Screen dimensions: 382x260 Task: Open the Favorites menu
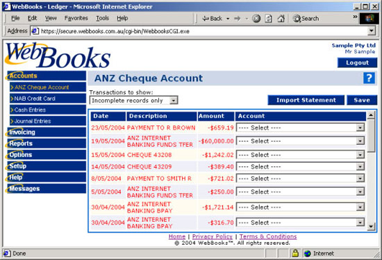tap(76, 18)
